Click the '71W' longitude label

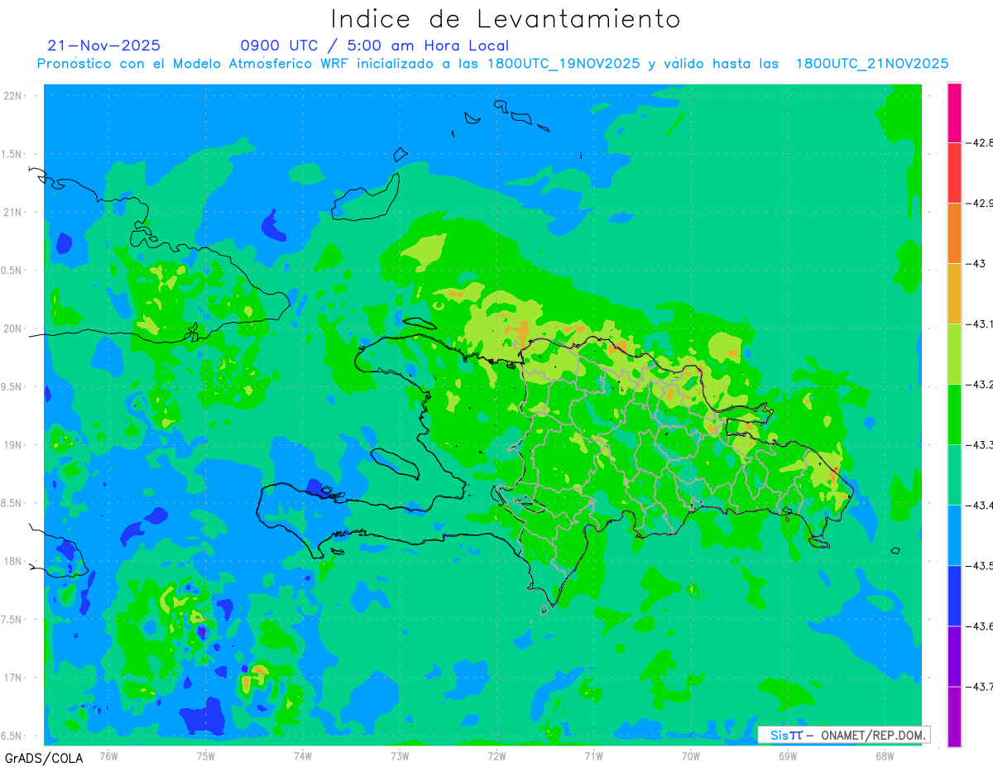pyautogui.click(x=593, y=755)
